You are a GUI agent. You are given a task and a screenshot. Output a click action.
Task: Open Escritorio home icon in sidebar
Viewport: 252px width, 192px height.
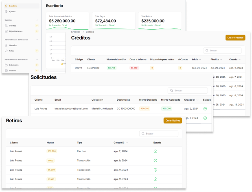point(6,6)
